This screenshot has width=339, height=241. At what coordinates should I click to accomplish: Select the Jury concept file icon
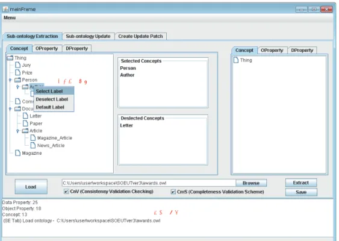(17, 65)
